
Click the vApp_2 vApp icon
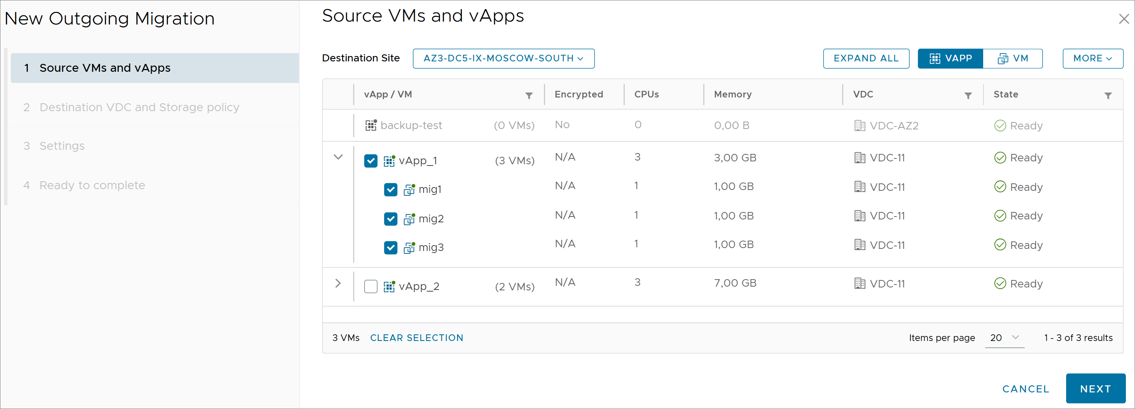389,287
